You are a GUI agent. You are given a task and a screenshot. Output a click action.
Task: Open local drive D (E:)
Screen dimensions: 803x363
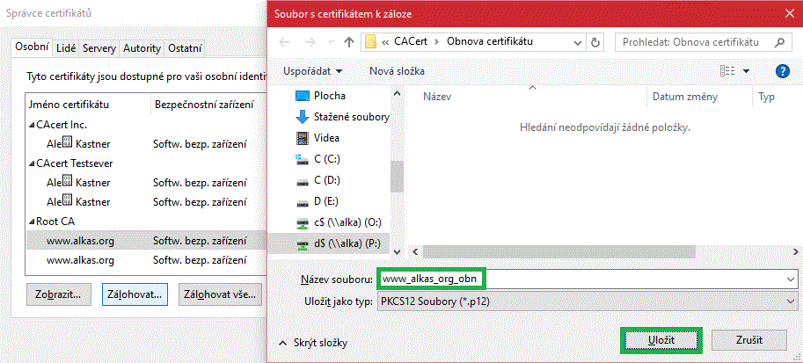pyautogui.click(x=329, y=201)
